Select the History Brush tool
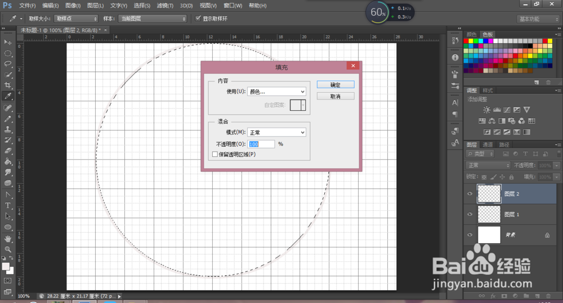This screenshot has height=303, width=563. tap(7, 140)
